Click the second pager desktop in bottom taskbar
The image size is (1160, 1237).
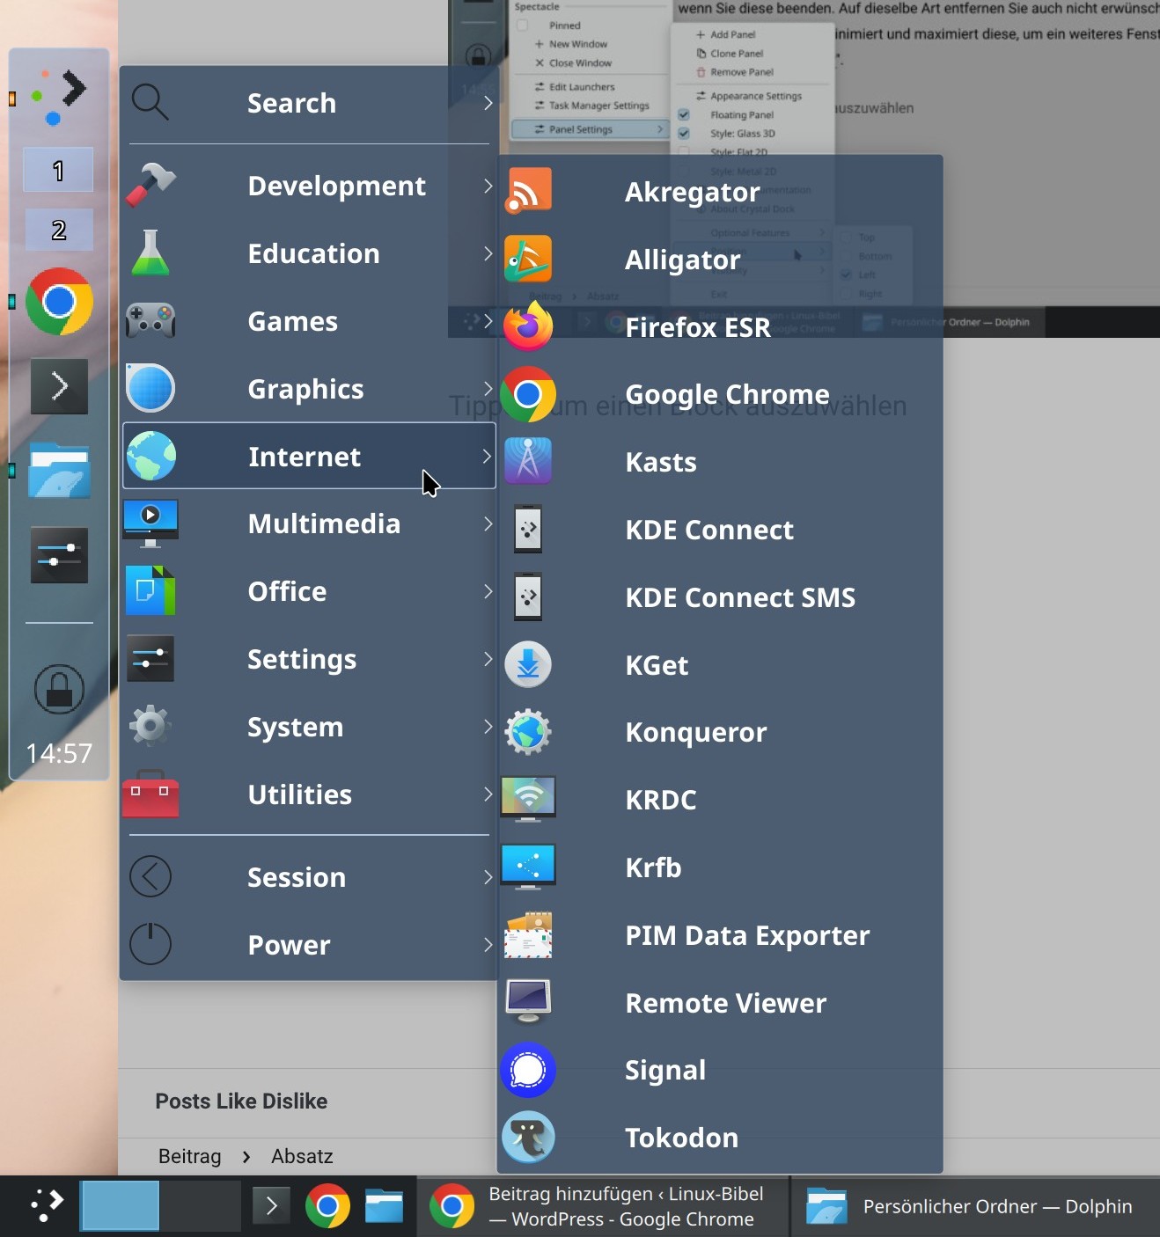[200, 1206]
